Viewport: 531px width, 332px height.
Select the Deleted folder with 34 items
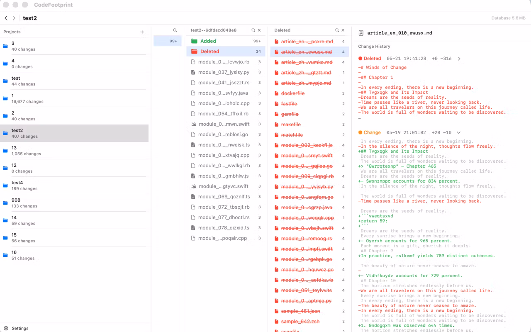click(226, 51)
